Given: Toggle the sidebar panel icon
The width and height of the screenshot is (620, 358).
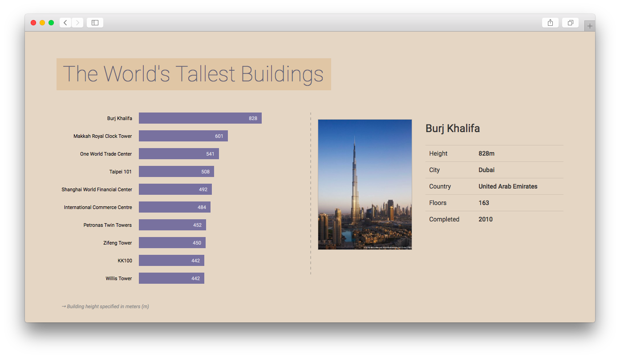Looking at the screenshot, I should click(x=95, y=23).
